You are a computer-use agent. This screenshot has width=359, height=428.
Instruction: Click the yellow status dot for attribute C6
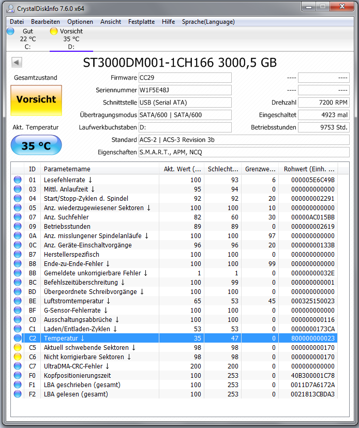point(18,357)
